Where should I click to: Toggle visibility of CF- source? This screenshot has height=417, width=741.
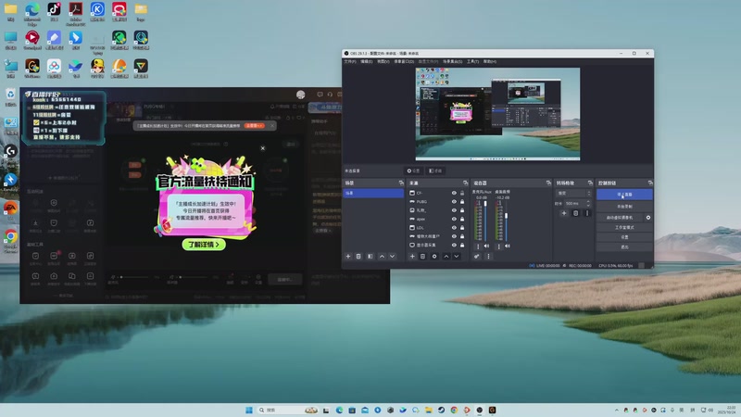[x=454, y=193]
